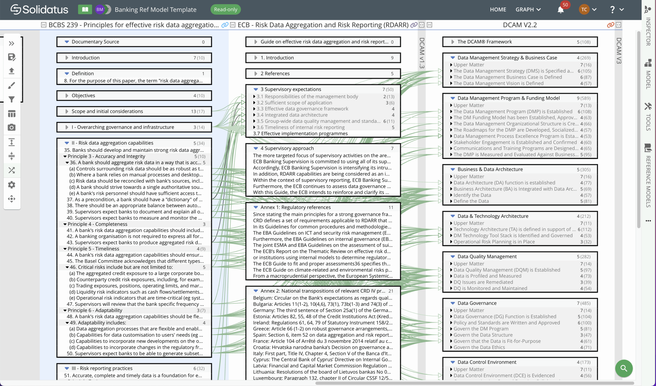The width and height of the screenshot is (656, 386).
Task: Collapse the BCBS 239 layer icon
Action: 44,25
